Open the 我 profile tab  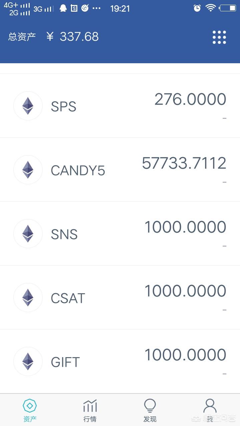pyautogui.click(x=210, y=411)
